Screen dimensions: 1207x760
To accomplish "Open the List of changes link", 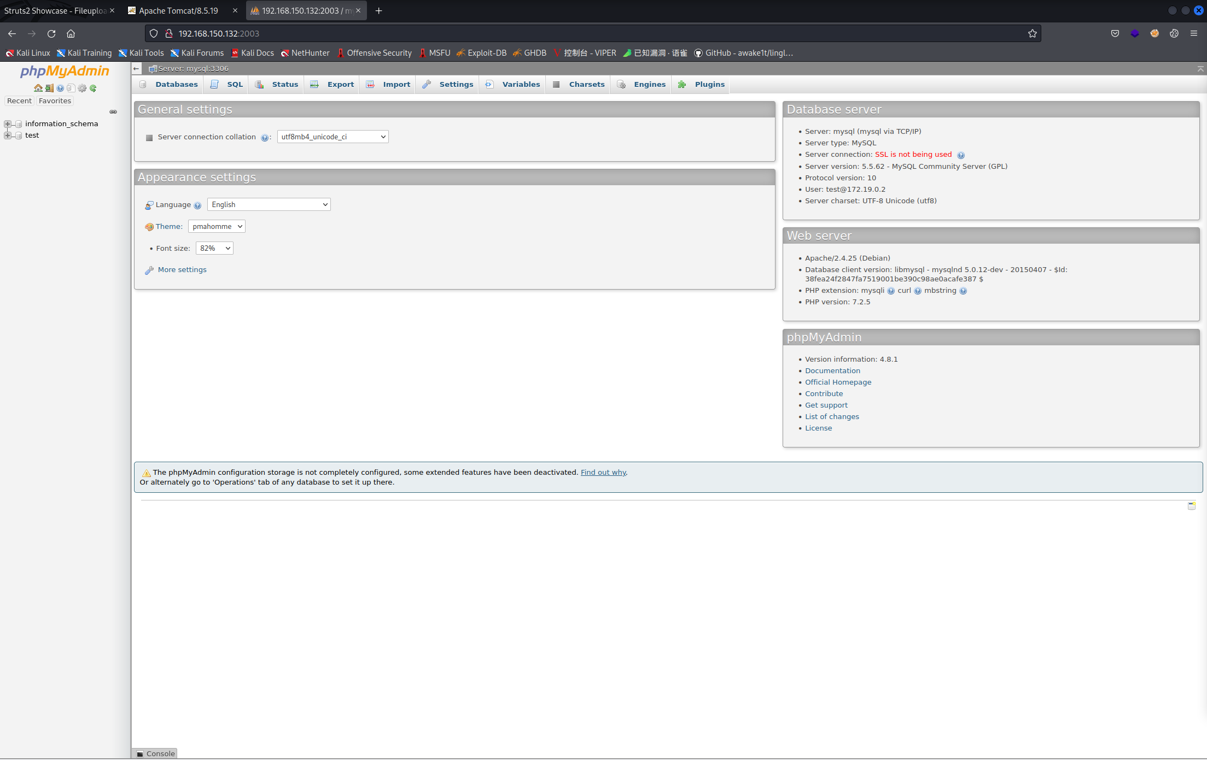I will click(832, 417).
